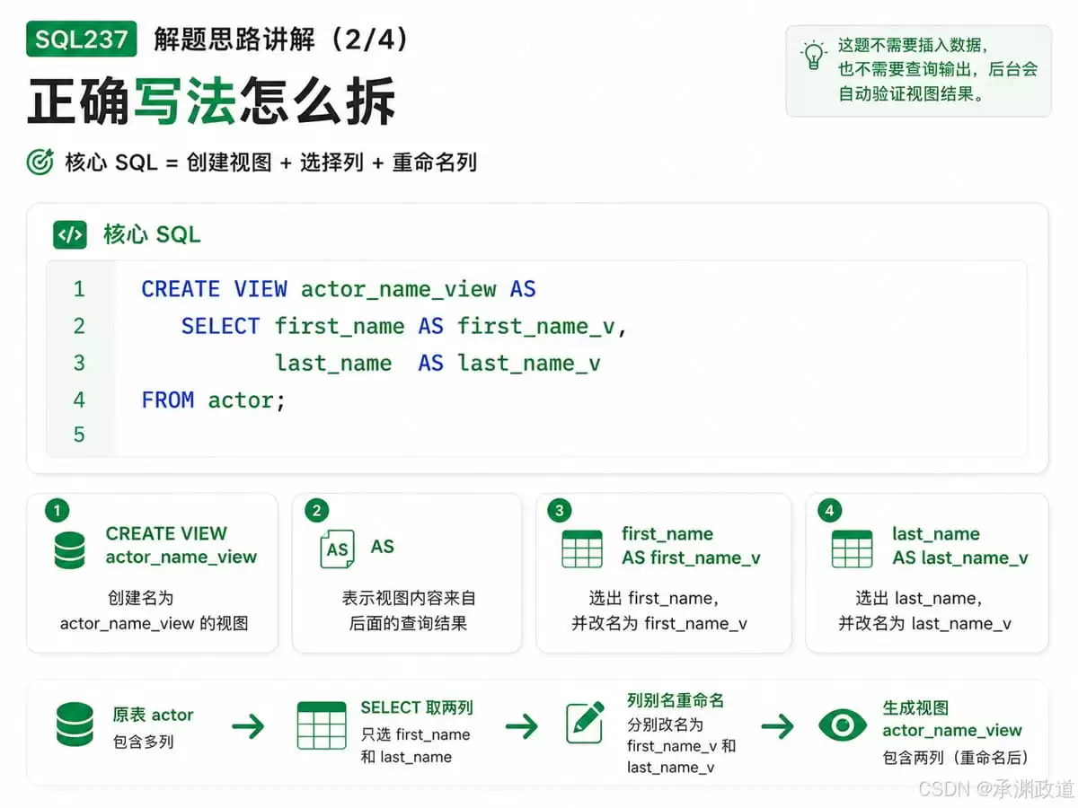Click the 生成视图 actor_name_view label
The width and height of the screenshot is (1078, 808).
click(x=952, y=719)
